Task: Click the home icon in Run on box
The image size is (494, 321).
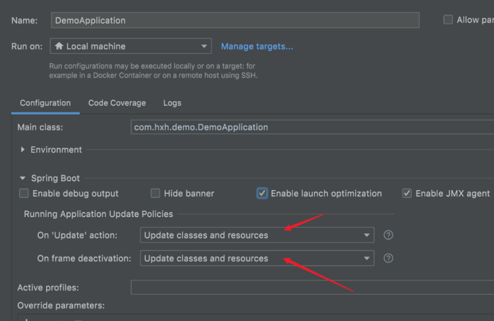Action: coord(59,46)
